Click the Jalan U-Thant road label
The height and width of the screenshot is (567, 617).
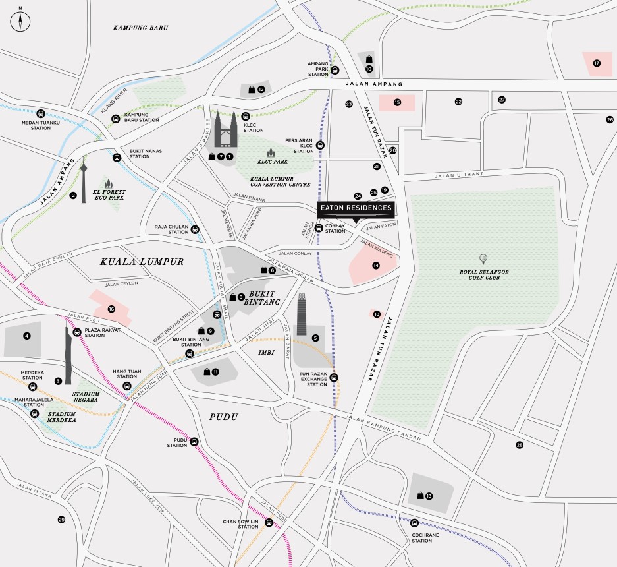pyautogui.click(x=459, y=175)
